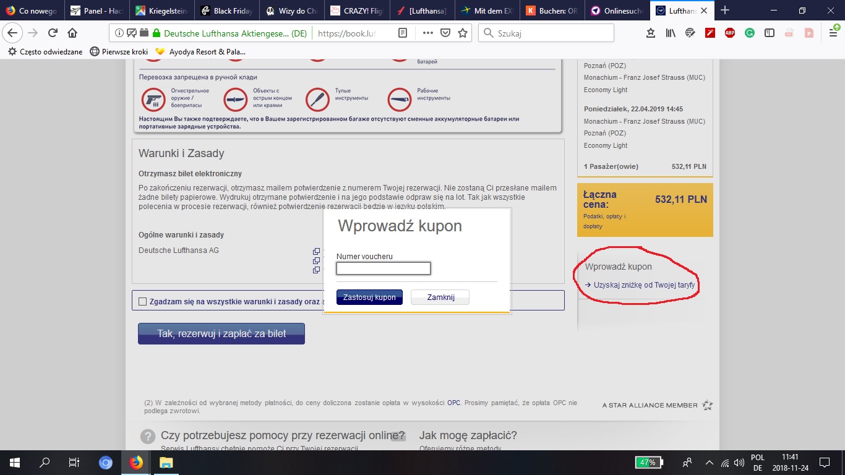Switch to the Kriegelstein tab
This screenshot has height=475, width=845.
pos(162,11)
